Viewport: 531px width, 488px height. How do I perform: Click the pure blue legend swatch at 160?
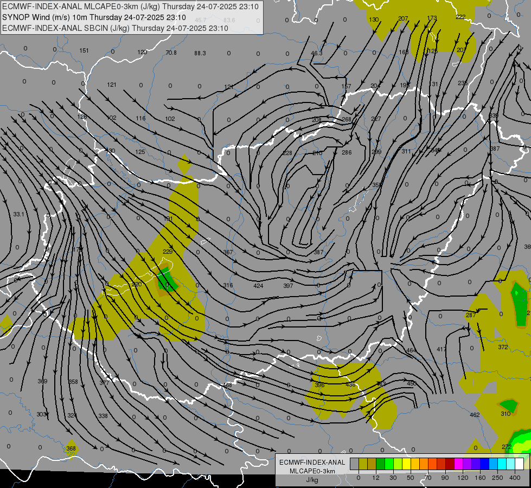[484, 464]
